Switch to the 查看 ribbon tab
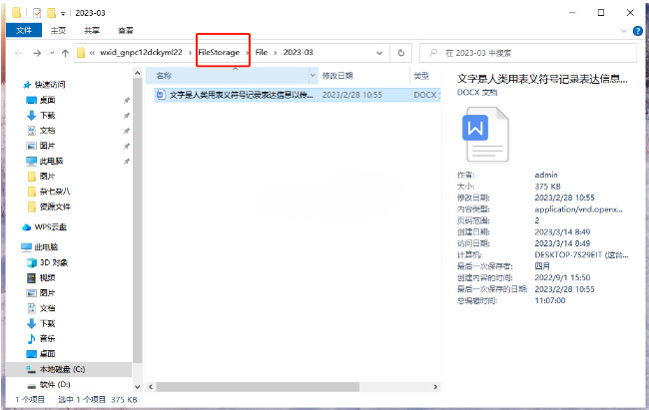This screenshot has width=649, height=410. coord(126,30)
